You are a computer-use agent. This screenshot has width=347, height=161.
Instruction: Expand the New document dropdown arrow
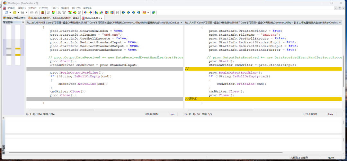click(x=10, y=13)
